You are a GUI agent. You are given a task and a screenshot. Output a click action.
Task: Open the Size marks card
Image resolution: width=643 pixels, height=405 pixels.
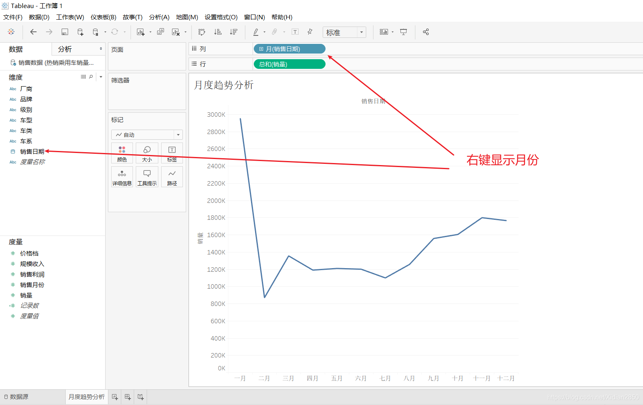point(147,153)
